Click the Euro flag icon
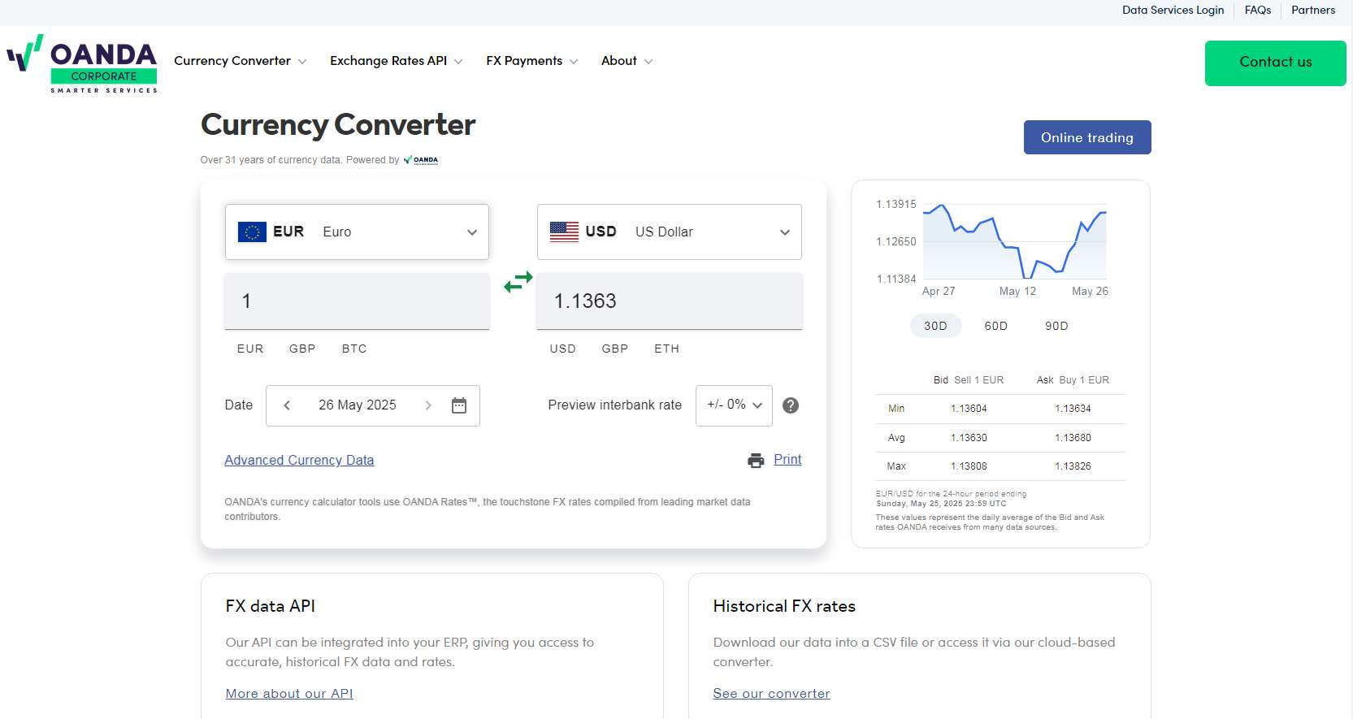This screenshot has width=1353, height=719. (252, 232)
